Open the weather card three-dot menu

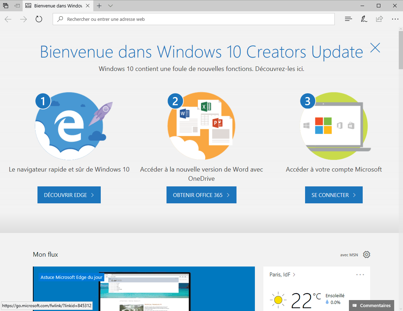(x=360, y=275)
